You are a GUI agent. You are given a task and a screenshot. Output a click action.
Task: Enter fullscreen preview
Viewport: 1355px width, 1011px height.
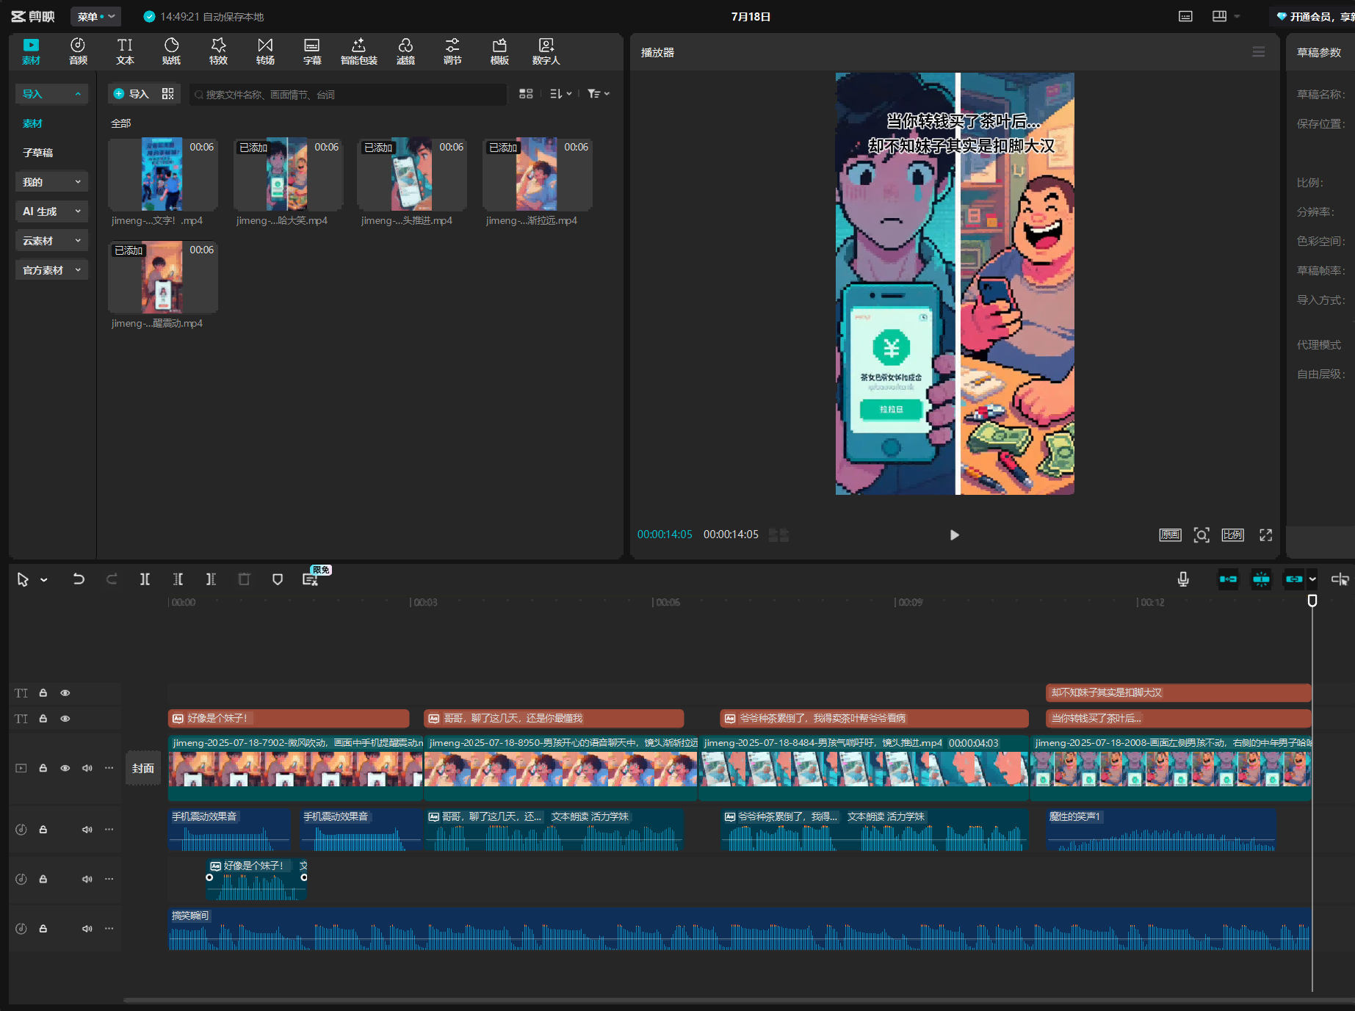click(1265, 535)
